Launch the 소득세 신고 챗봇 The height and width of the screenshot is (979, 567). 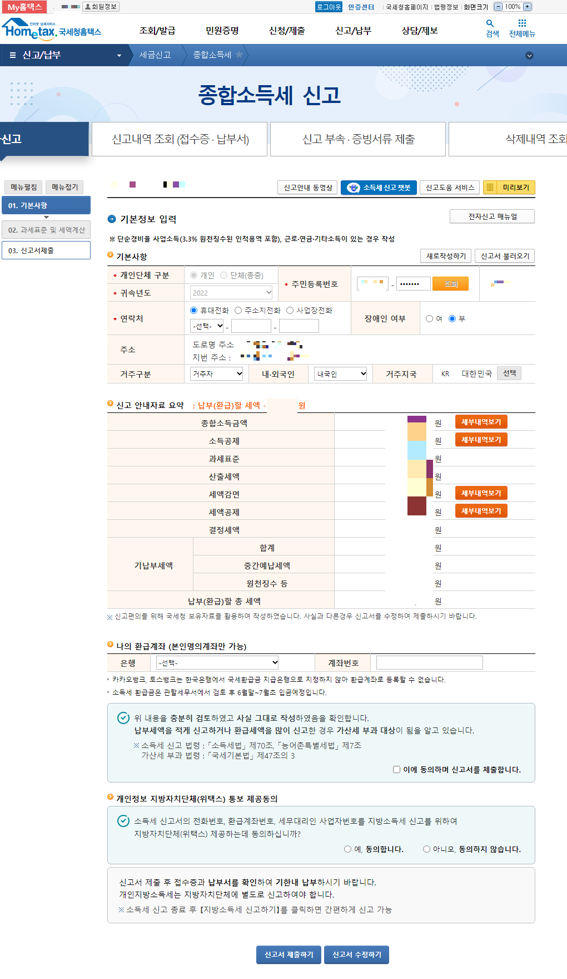(379, 188)
